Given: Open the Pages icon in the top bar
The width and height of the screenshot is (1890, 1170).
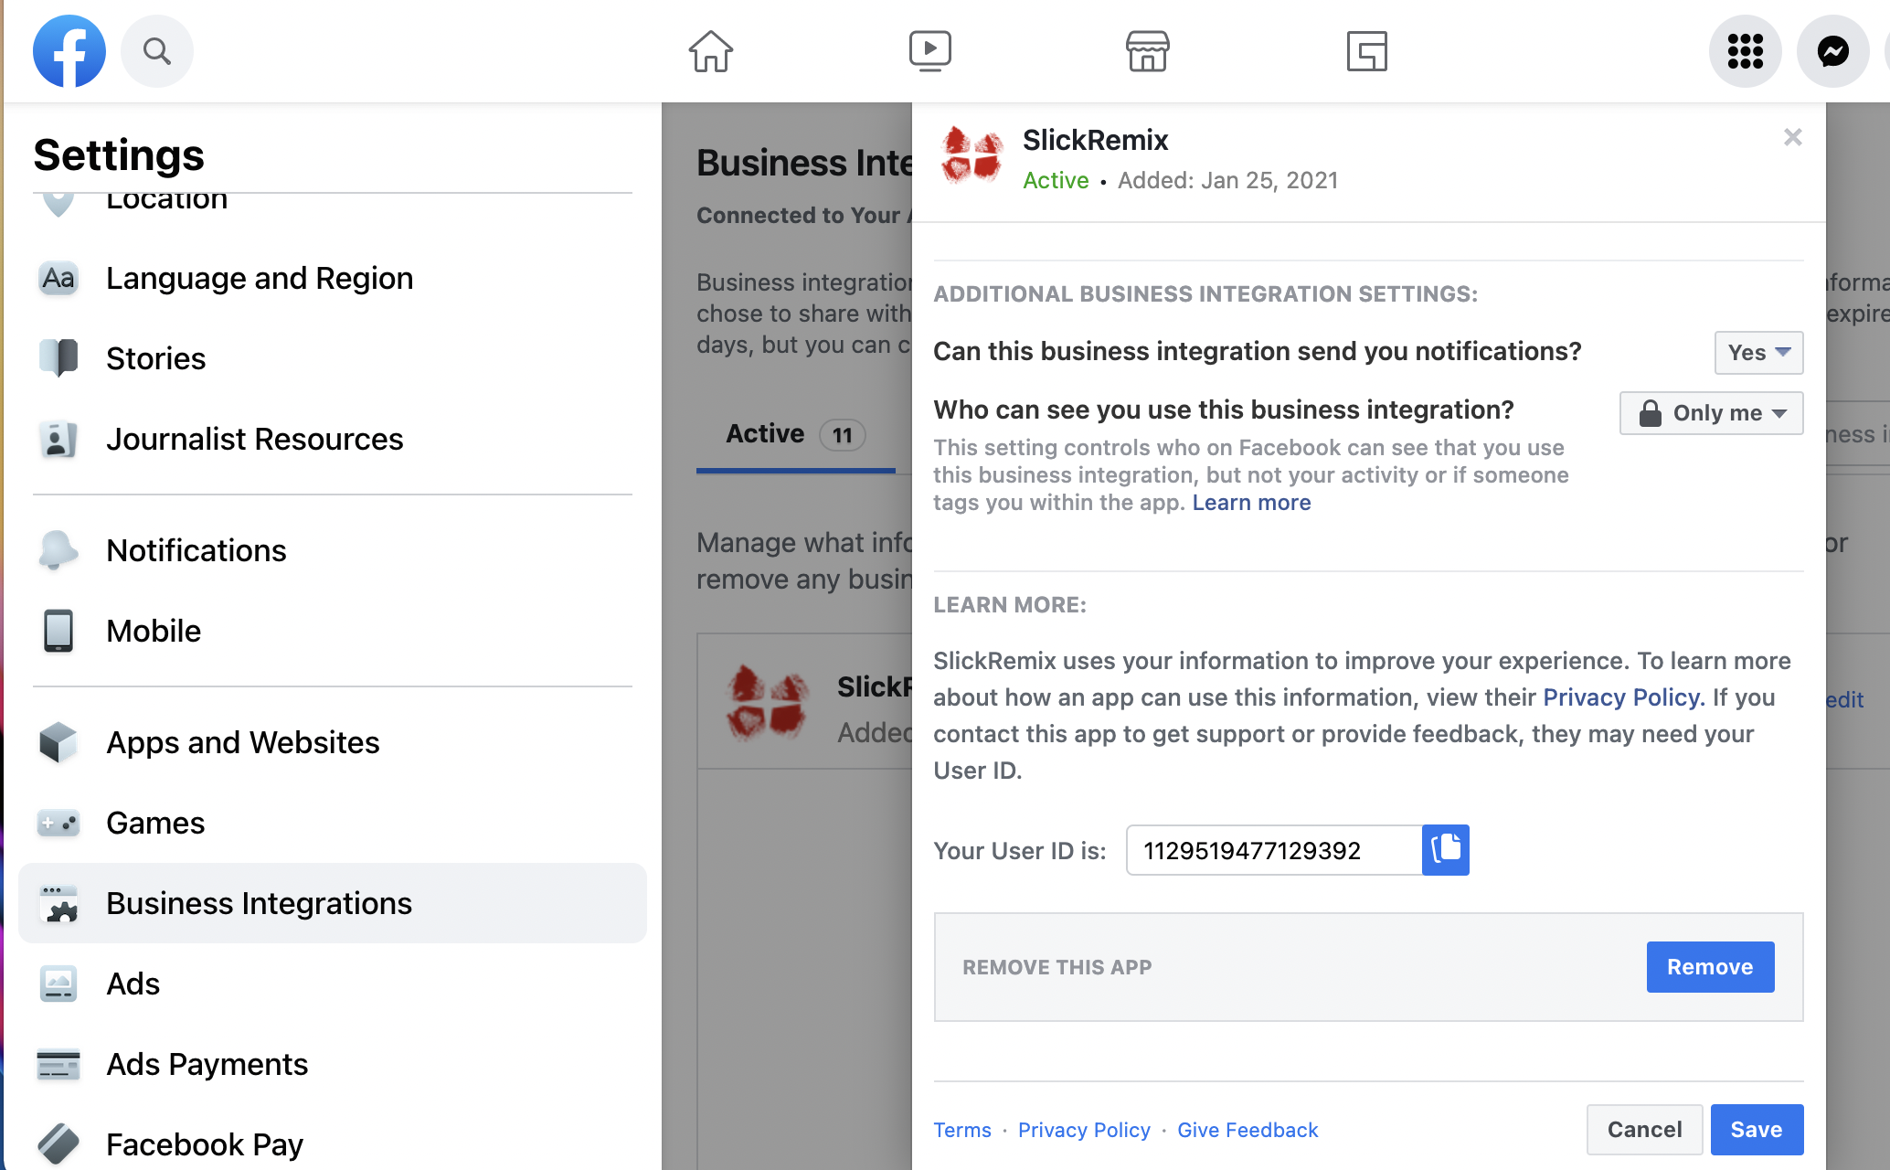Looking at the screenshot, I should click(x=1367, y=51).
